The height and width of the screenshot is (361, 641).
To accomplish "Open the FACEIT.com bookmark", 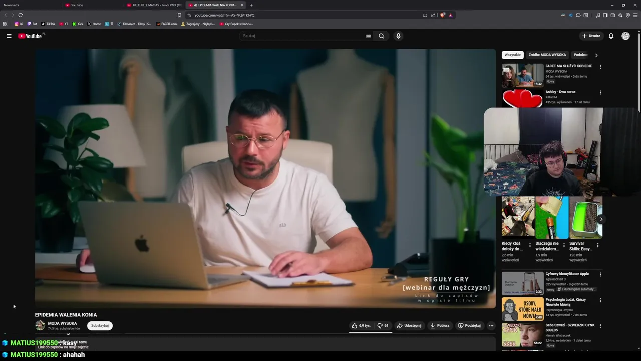I will 166,24.
